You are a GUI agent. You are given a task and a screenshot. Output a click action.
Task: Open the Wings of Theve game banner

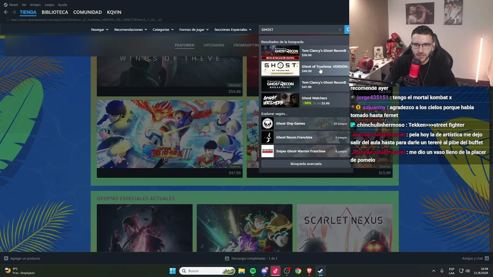(x=170, y=72)
